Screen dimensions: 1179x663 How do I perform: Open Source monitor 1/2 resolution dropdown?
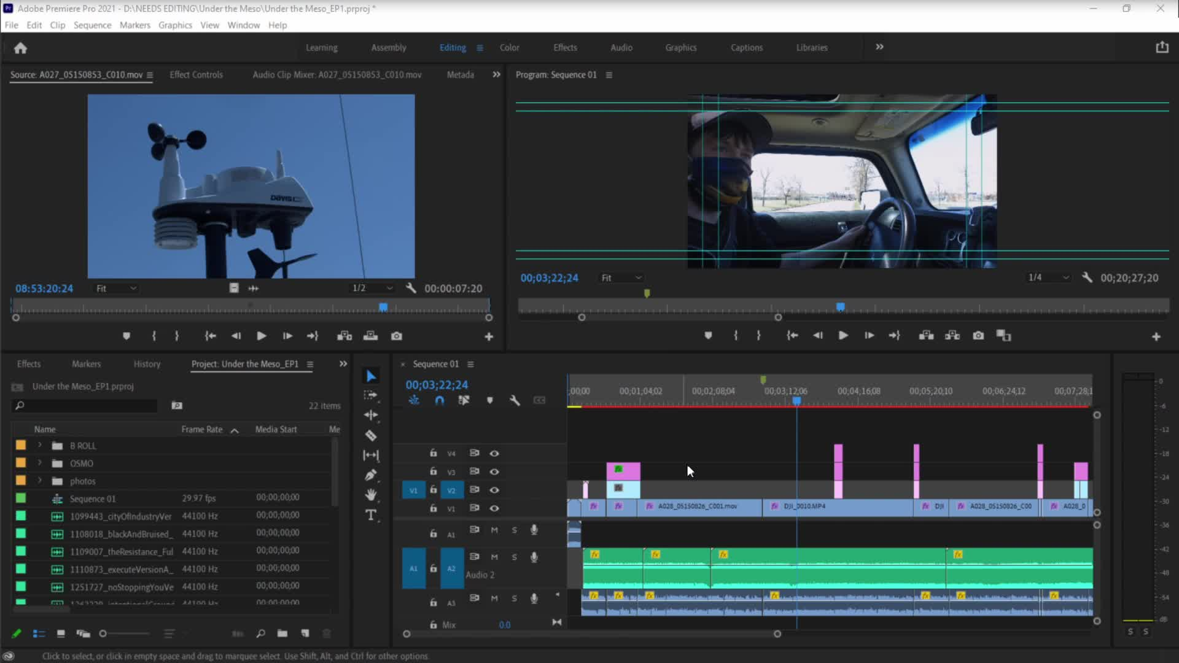pos(372,289)
